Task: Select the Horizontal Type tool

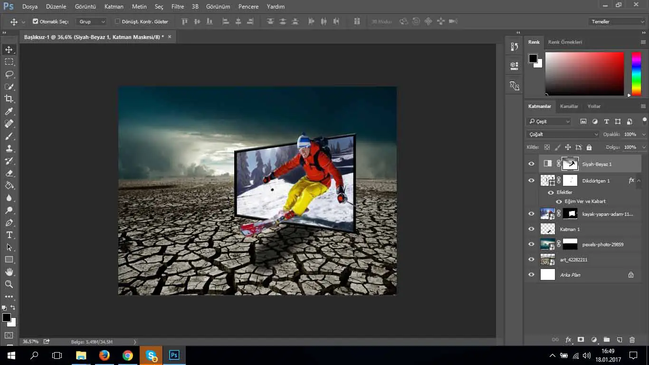Action: click(x=9, y=235)
